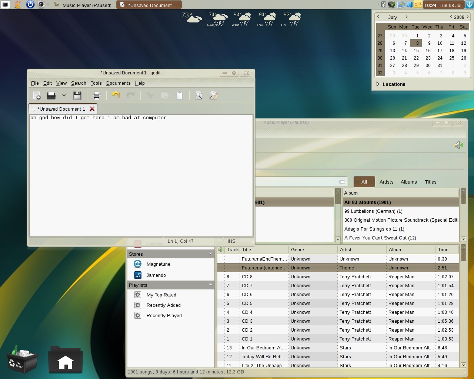Image resolution: width=474 pixels, height=379 pixels.
Task: Click inside the gedit text editing area
Action: coord(141,175)
